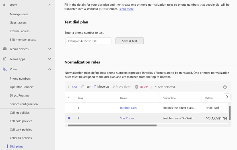This screenshot has height=150, width=237.
Task: Open the Star Codes rule link
Action: coord(127,118)
